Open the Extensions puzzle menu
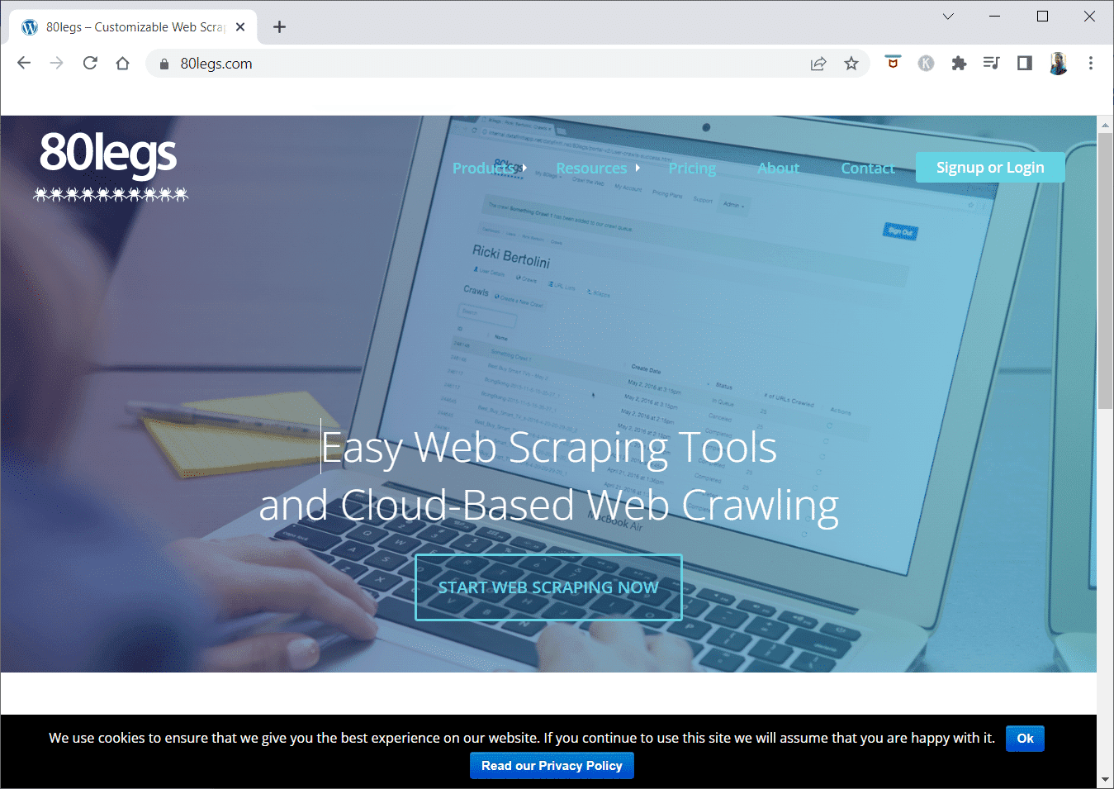Viewport: 1114px width, 789px height. click(x=959, y=64)
